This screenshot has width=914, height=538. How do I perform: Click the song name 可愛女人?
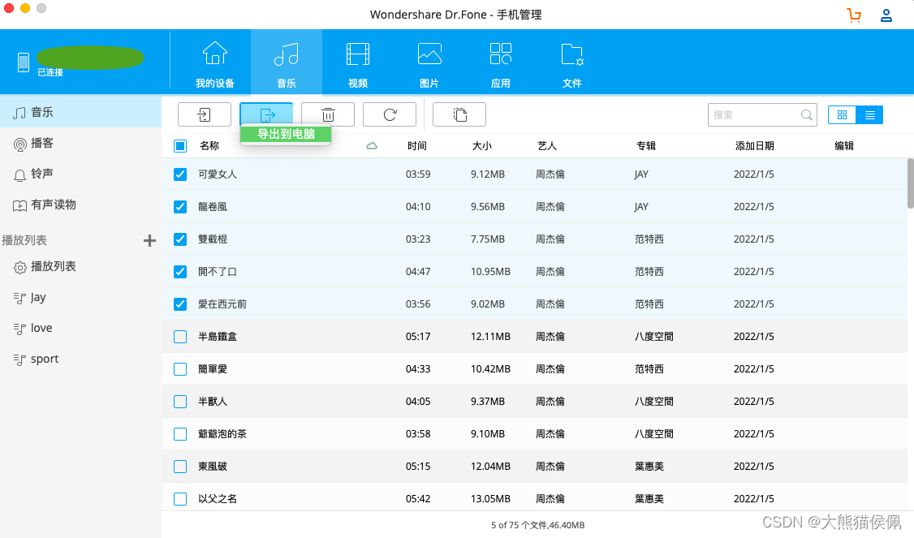click(x=218, y=174)
